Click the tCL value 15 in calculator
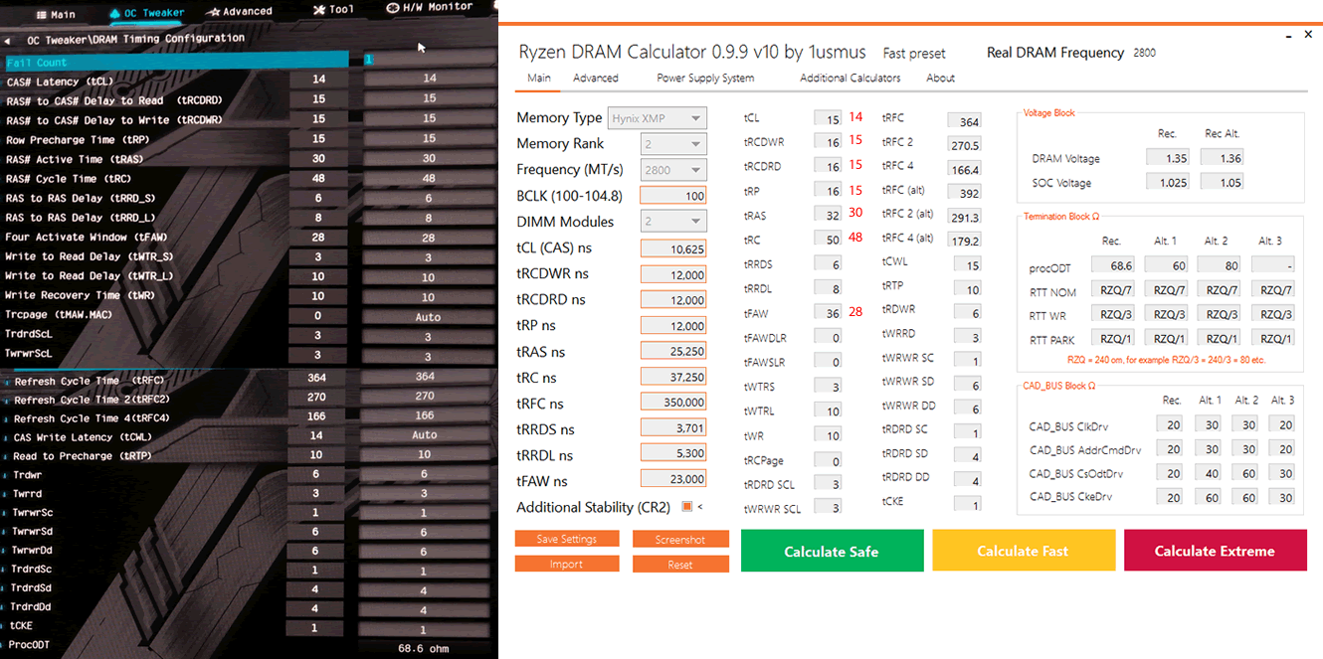The image size is (1323, 659). 828,119
